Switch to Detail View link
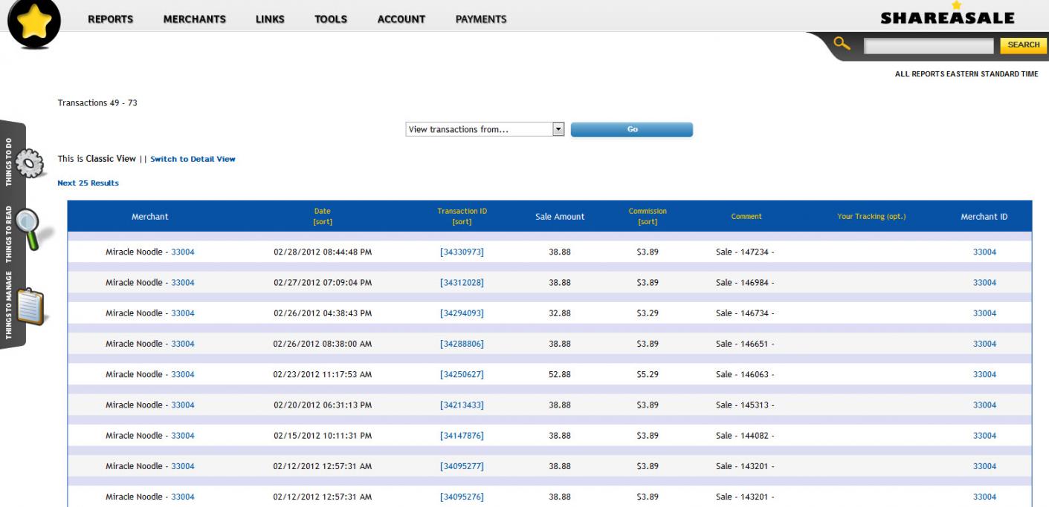 click(193, 159)
